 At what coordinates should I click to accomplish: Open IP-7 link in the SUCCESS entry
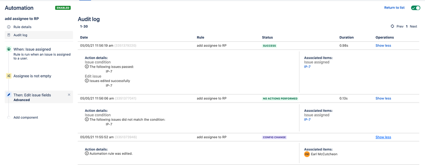point(307,67)
